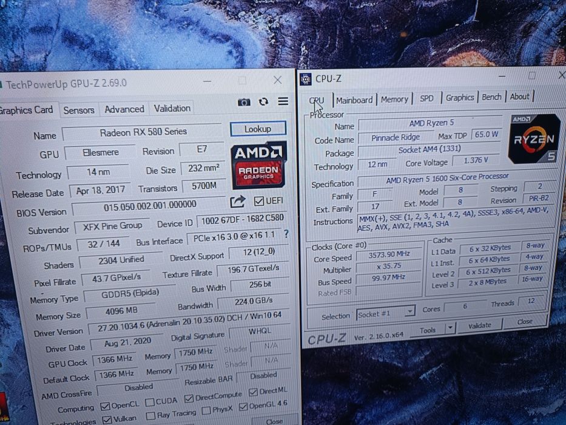Image resolution: width=566 pixels, height=425 pixels.
Task: Switch to the Sensors tab in GPU-Z
Action: [x=79, y=110]
